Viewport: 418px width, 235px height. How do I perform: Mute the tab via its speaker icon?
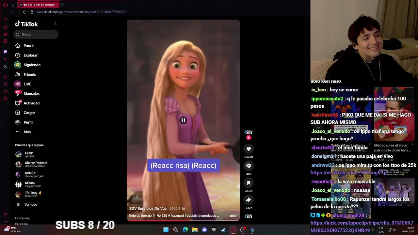pos(25,5)
